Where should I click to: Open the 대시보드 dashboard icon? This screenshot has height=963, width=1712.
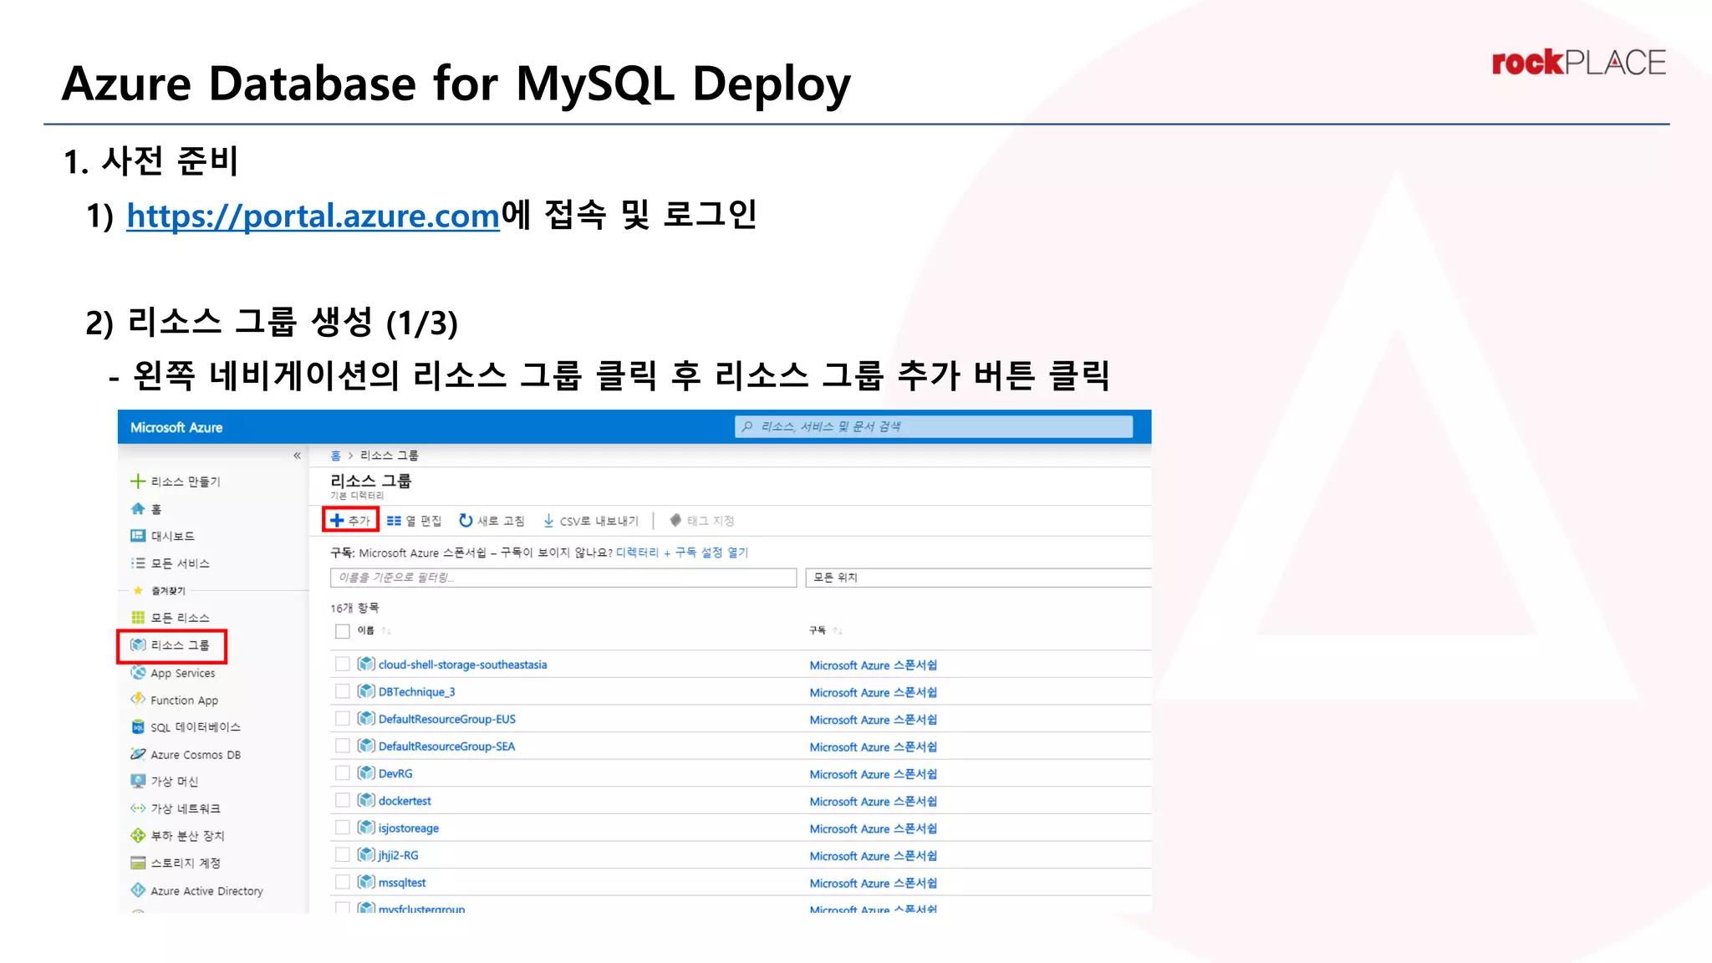pos(138,536)
